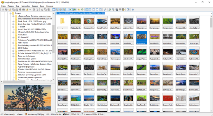
Task: Click the green refresh arrows icon
Action: coord(82,10)
